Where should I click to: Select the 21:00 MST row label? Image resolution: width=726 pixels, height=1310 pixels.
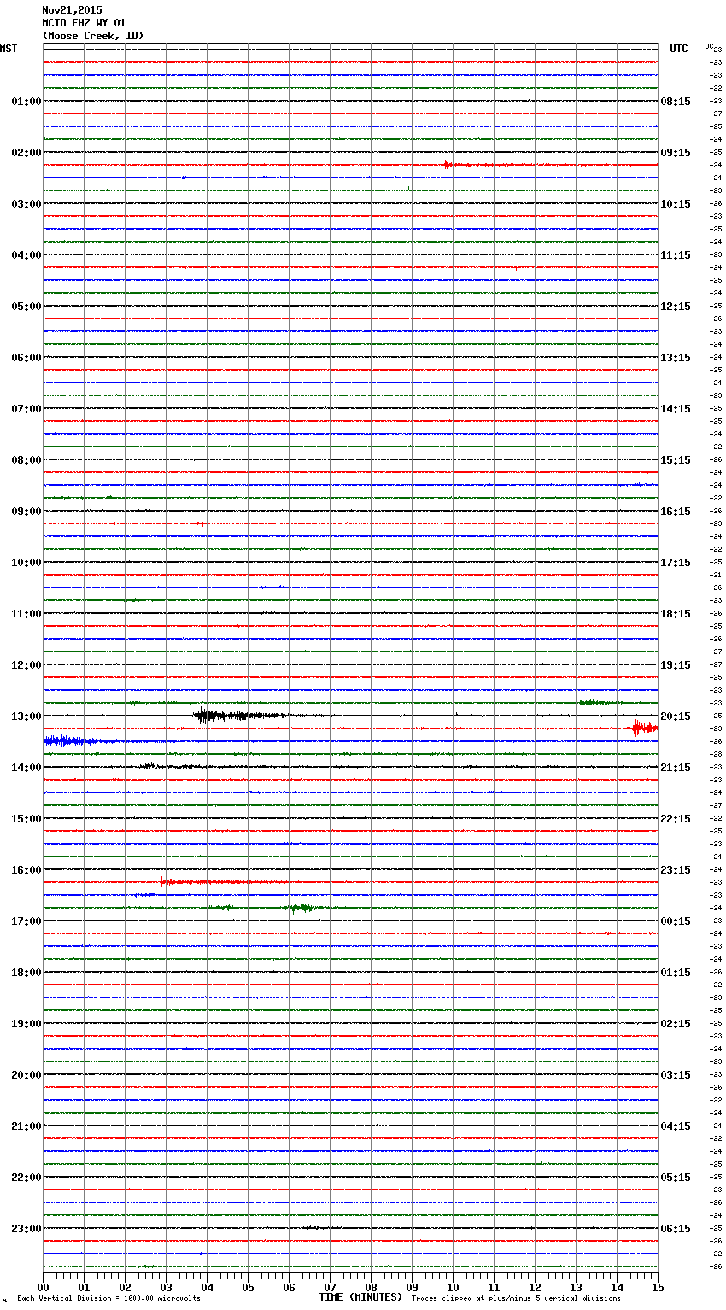tap(26, 1126)
